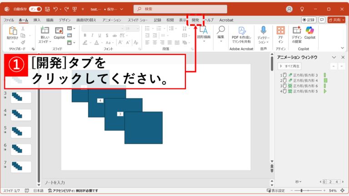Collapse the ribbon with the chevron
The width and height of the screenshot is (349, 196).
[342, 48]
